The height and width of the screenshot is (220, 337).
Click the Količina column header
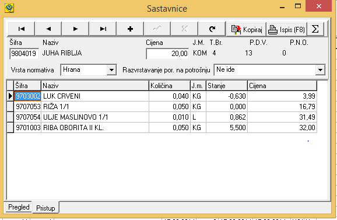170,86
